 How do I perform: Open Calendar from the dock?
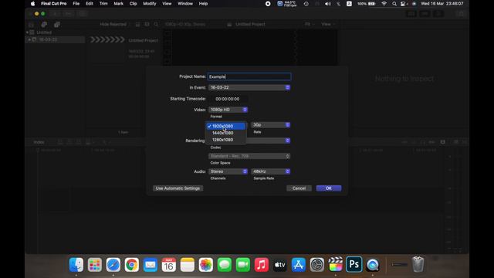(169, 264)
